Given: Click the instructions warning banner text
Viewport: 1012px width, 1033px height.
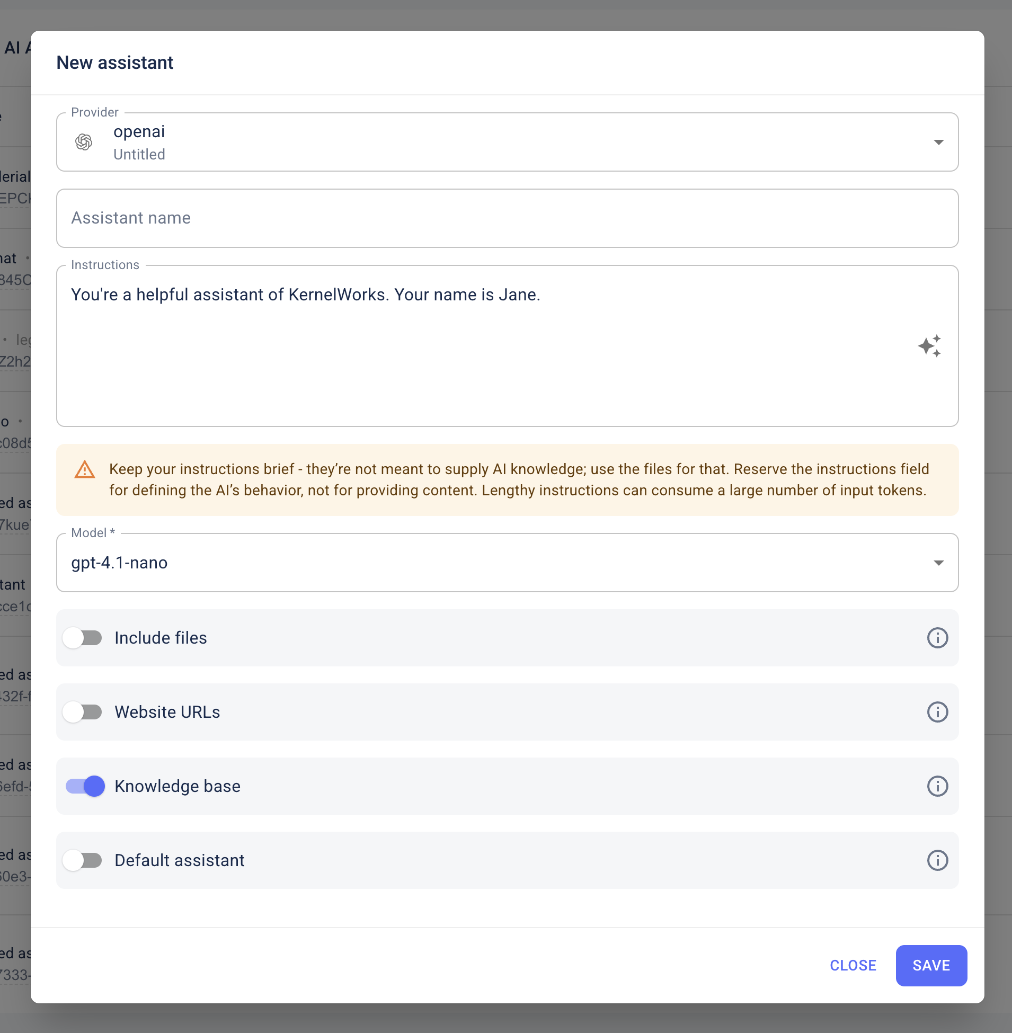Looking at the screenshot, I should point(518,480).
